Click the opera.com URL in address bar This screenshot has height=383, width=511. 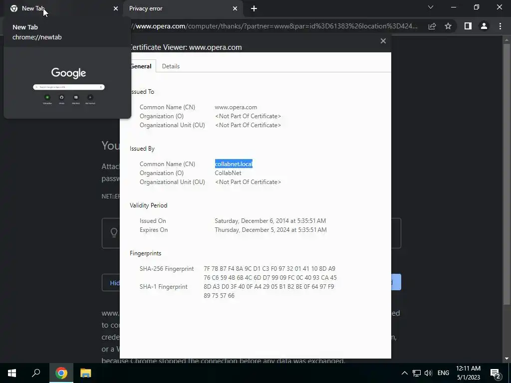(274, 26)
